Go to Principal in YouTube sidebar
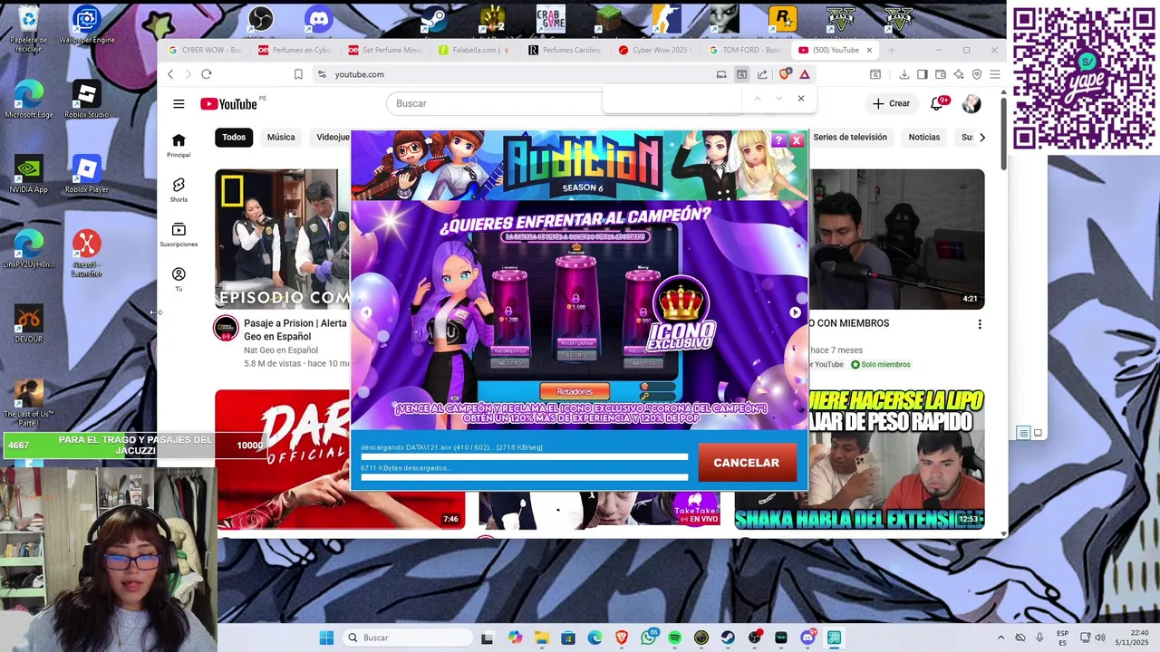Screen dimensions: 1160x652 pos(179,145)
